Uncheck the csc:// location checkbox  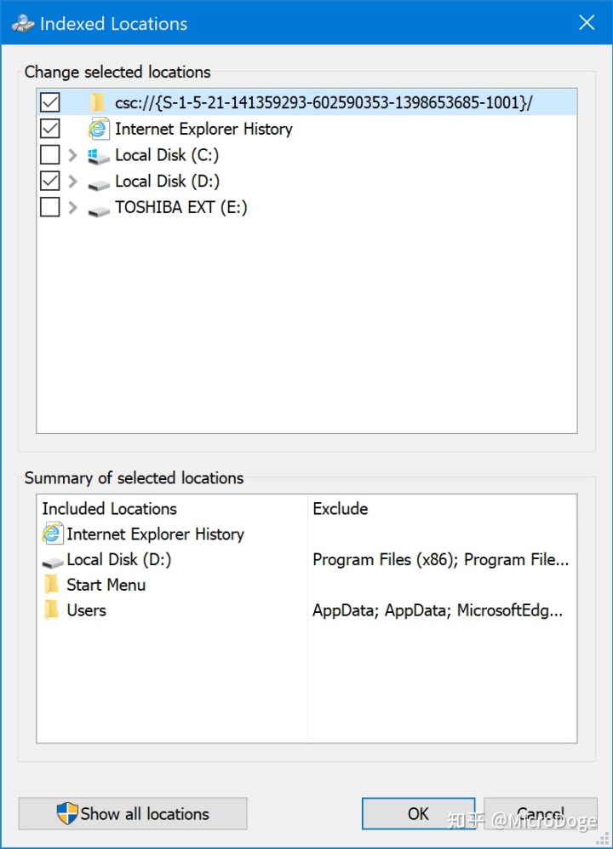pos(49,102)
